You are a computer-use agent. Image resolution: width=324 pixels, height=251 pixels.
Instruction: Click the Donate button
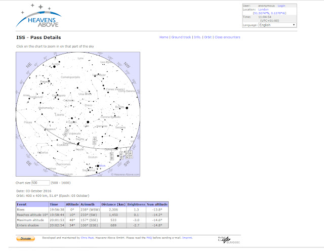(26, 239)
